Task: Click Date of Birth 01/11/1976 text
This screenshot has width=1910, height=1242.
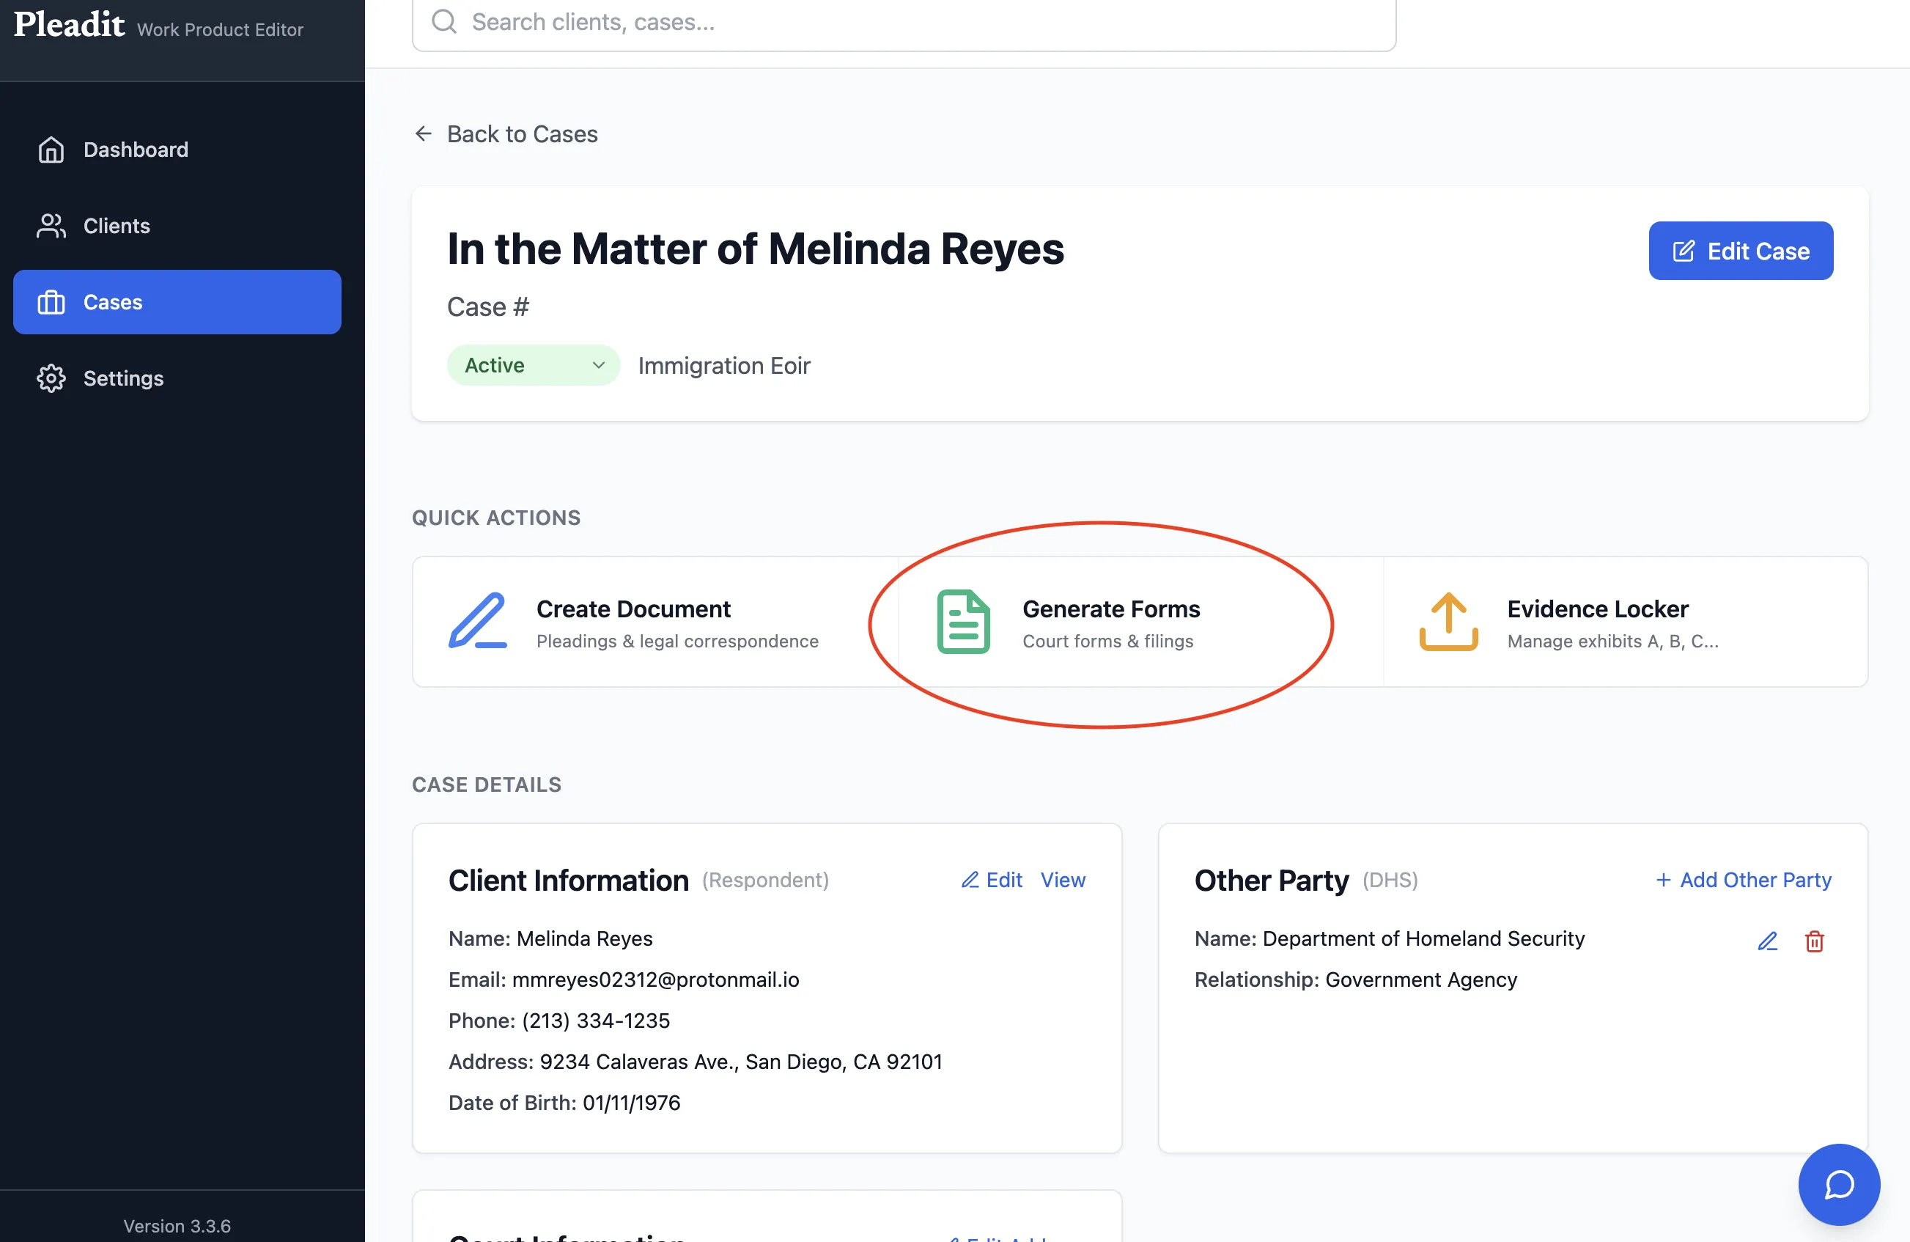Action: click(x=564, y=1102)
